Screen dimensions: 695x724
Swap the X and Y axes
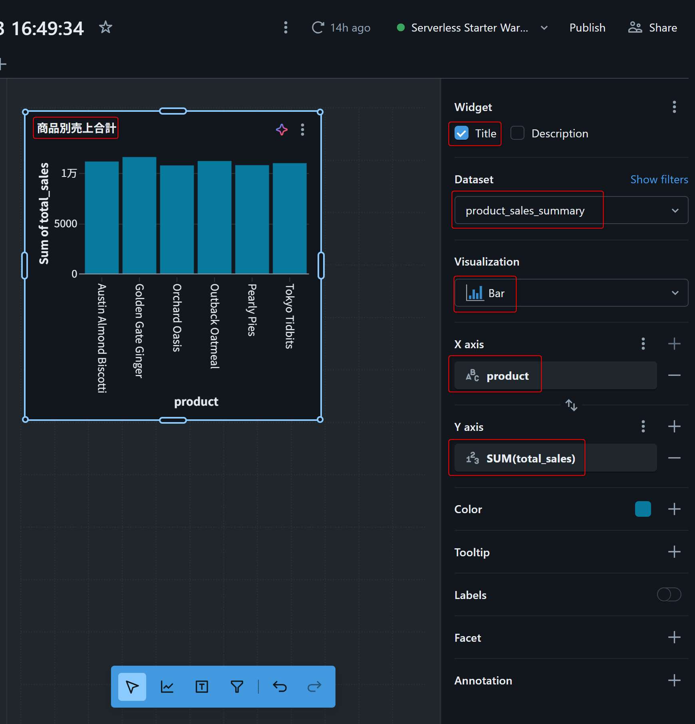point(571,405)
